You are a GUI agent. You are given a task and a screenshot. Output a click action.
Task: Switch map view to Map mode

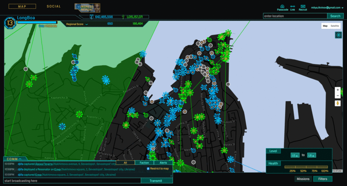click(x=325, y=26)
